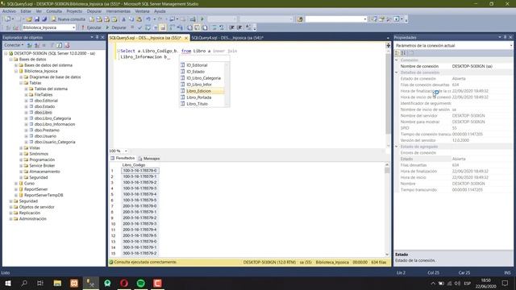516x290 pixels.
Task: Click the Decrease indent icon
Action: click(x=231, y=27)
